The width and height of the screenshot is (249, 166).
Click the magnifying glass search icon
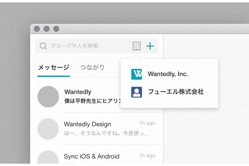pos(43,46)
